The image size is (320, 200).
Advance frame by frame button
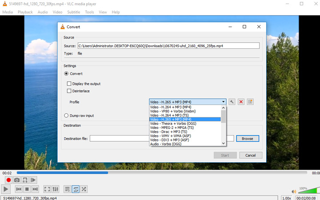coord(33,180)
